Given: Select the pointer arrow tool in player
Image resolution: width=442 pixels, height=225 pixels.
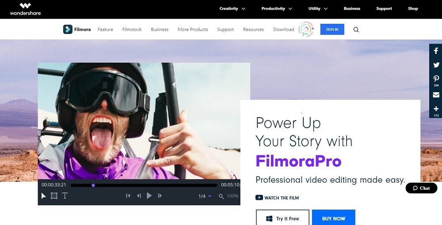Looking at the screenshot, I should tap(44, 196).
